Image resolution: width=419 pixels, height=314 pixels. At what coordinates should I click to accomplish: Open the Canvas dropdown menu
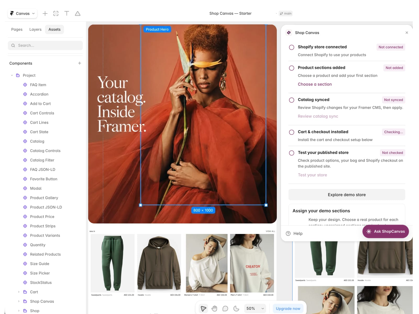point(23,14)
